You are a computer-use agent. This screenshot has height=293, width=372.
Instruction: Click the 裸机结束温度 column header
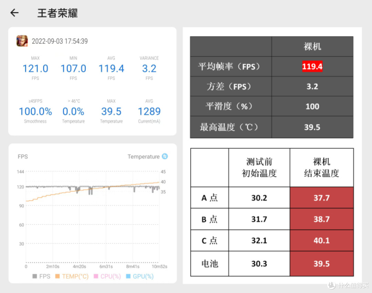[x=321, y=168]
